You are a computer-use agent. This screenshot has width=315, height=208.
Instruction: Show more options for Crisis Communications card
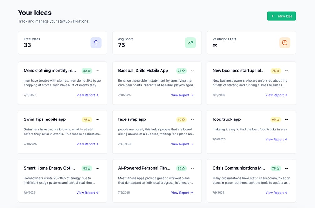(x=287, y=168)
